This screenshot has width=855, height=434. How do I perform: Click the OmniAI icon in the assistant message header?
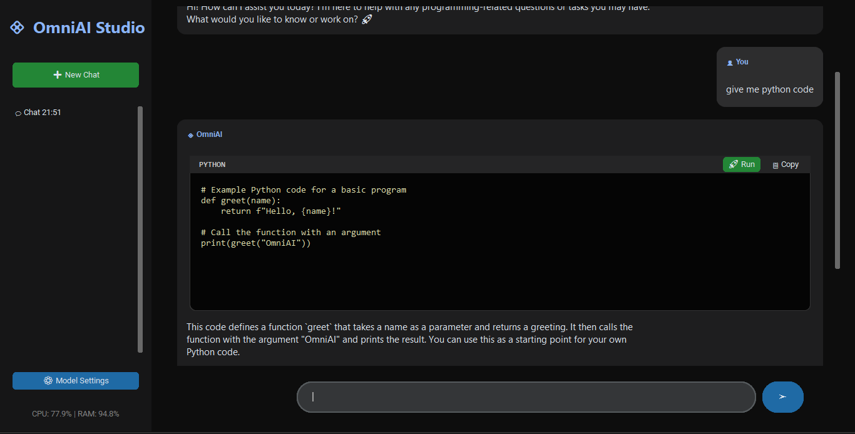point(191,135)
